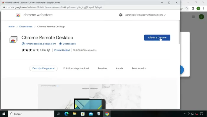
Task: Open the Relacionados tab
Action: (139, 68)
